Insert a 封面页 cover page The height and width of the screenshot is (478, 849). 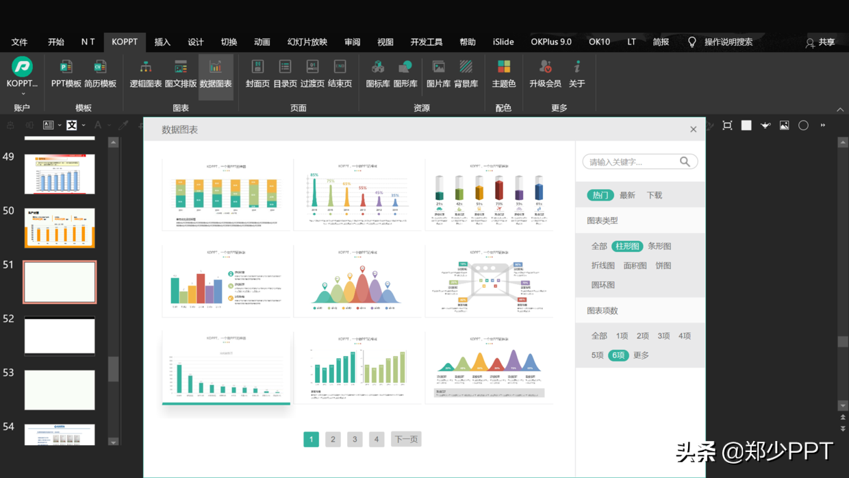point(257,74)
